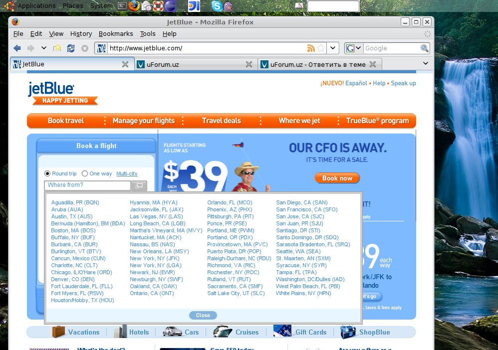Open the Tools menu

pyautogui.click(x=148, y=33)
